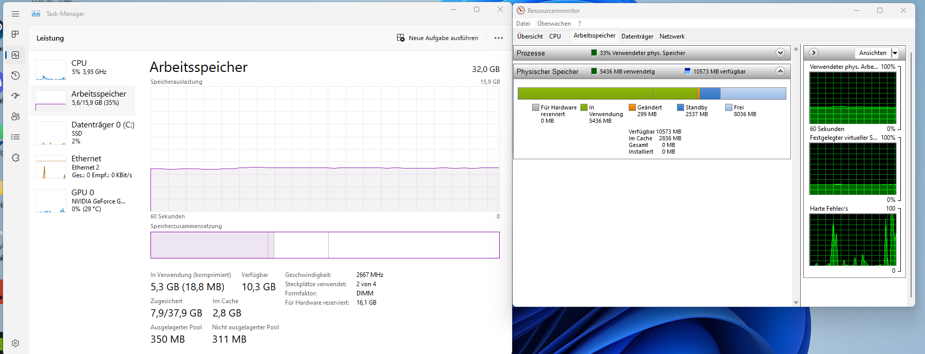This screenshot has height=354, width=925.
Task: Switch to the Übersicht tab
Action: [530, 36]
